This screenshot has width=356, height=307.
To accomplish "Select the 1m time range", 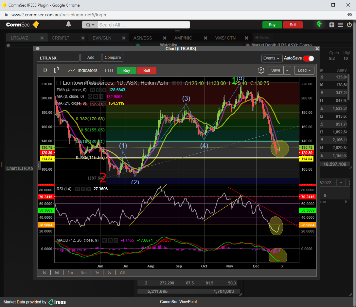I will [x=70, y=272].
